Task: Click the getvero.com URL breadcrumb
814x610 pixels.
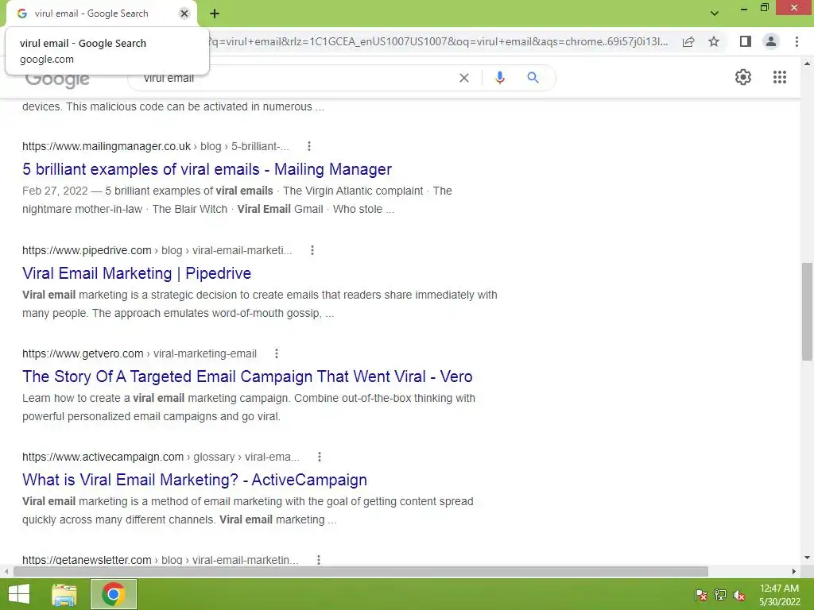Action: (x=139, y=353)
